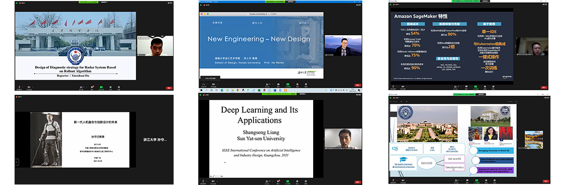Expand view options dropdown above Deep Learning slide
562x185 pixels.
coord(303,94)
